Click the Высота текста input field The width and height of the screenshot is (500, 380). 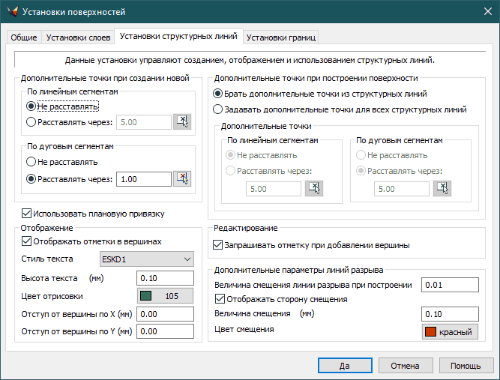click(165, 278)
